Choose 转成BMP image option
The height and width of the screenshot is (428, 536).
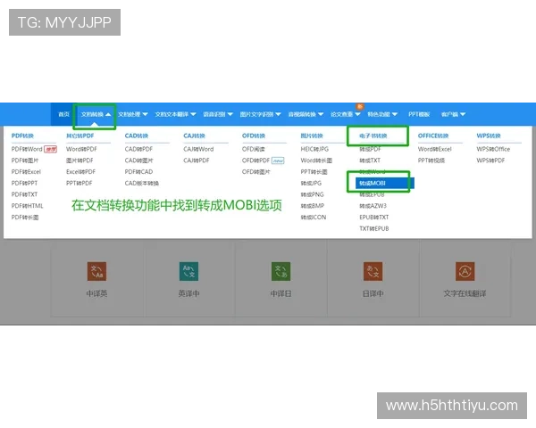(x=312, y=206)
